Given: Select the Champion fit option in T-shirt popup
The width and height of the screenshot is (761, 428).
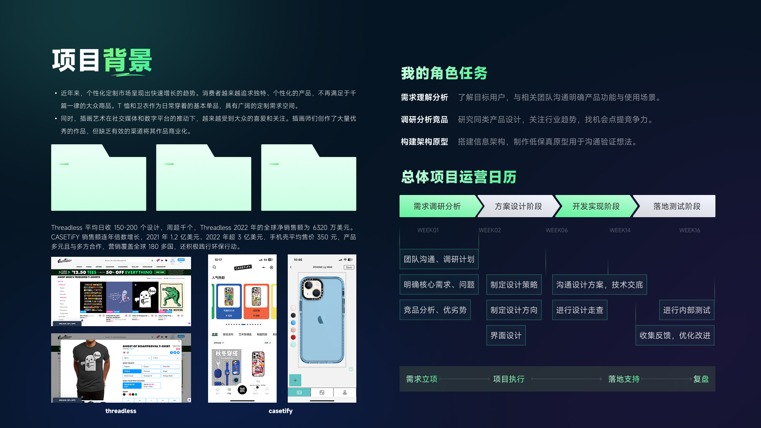Looking at the screenshot, I should tap(151, 376).
